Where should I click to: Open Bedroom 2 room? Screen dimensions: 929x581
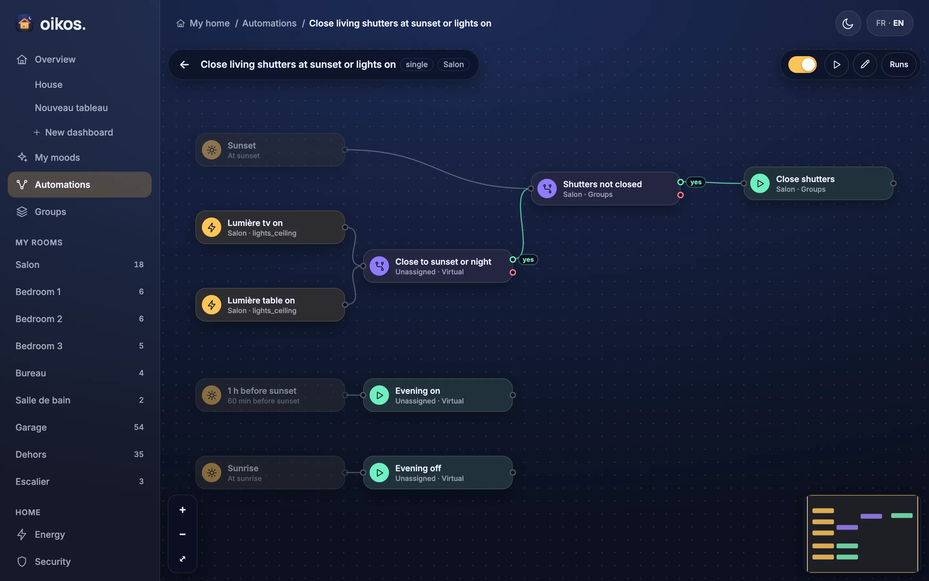click(x=79, y=319)
